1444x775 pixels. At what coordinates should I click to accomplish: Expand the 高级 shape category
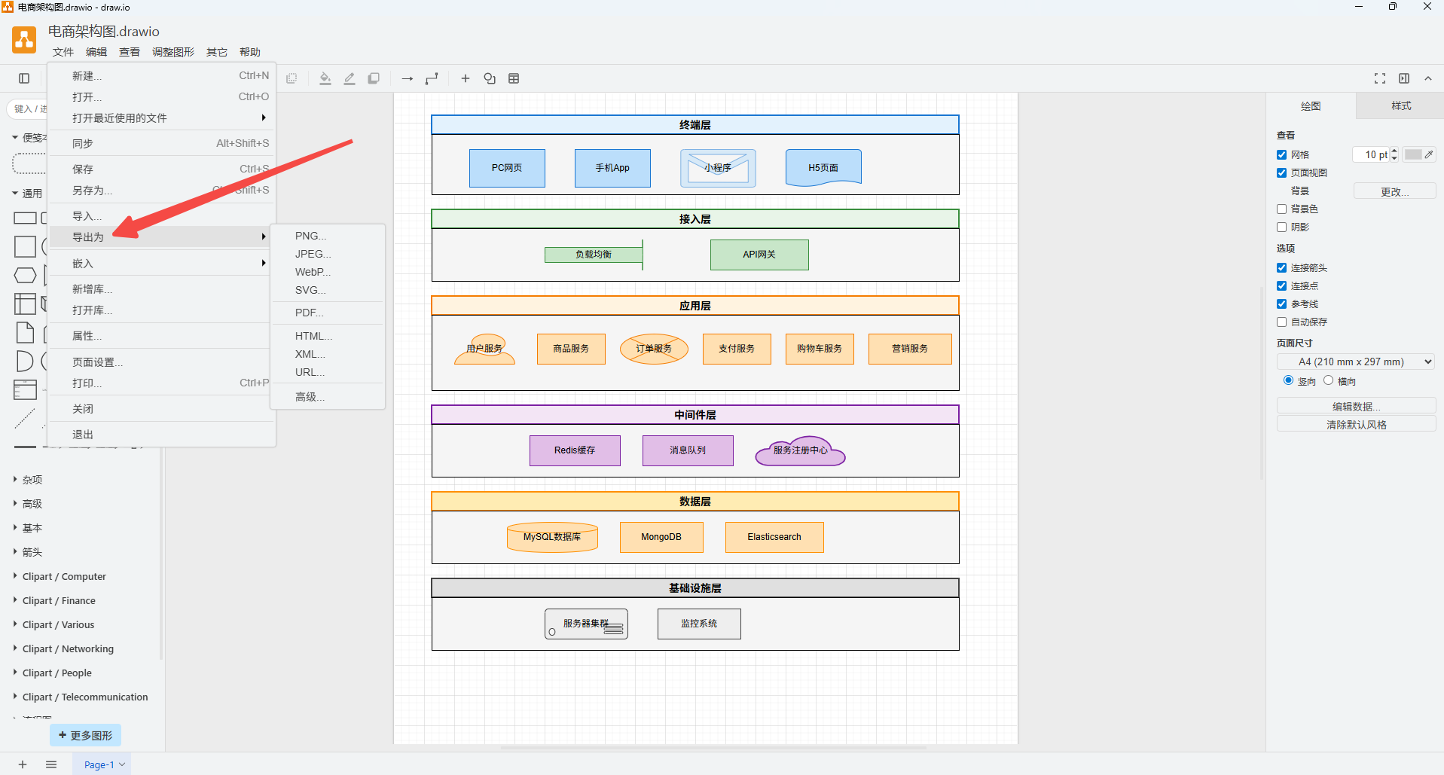pyautogui.click(x=32, y=504)
